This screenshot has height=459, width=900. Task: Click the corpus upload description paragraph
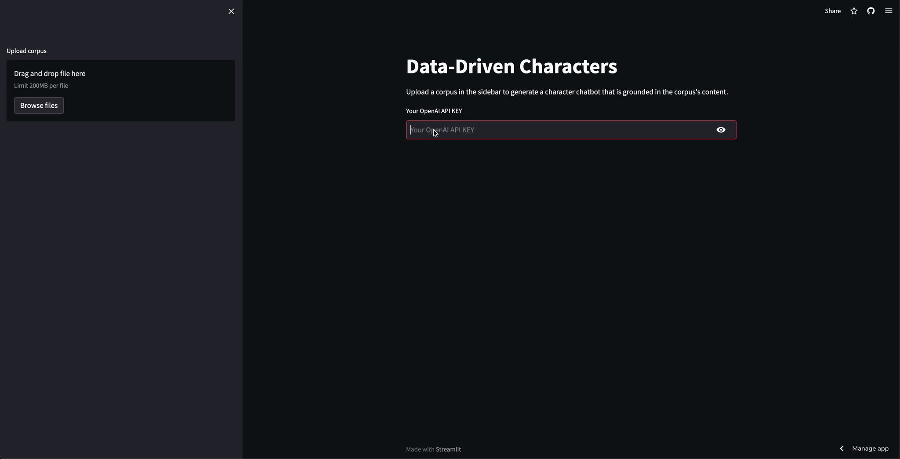(x=567, y=92)
